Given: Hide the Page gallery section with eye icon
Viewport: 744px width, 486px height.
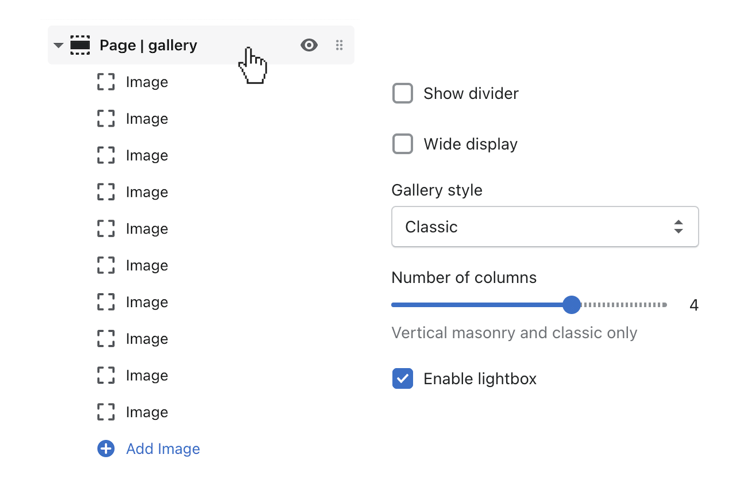Looking at the screenshot, I should click(x=309, y=45).
